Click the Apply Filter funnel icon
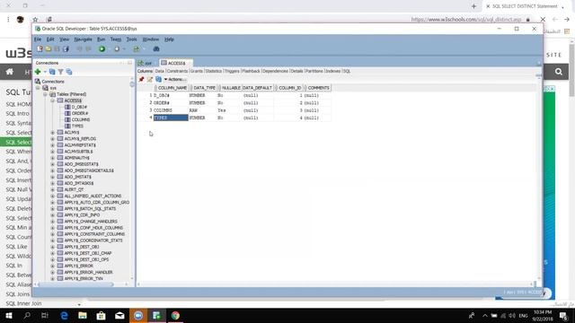 coord(60,72)
